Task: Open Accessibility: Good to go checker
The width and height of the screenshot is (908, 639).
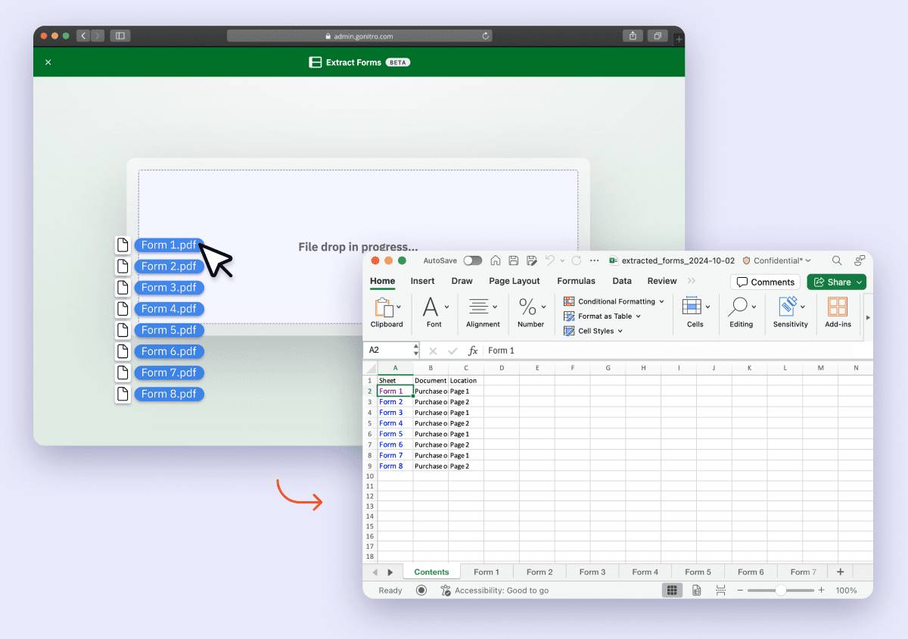Action: pos(495,591)
